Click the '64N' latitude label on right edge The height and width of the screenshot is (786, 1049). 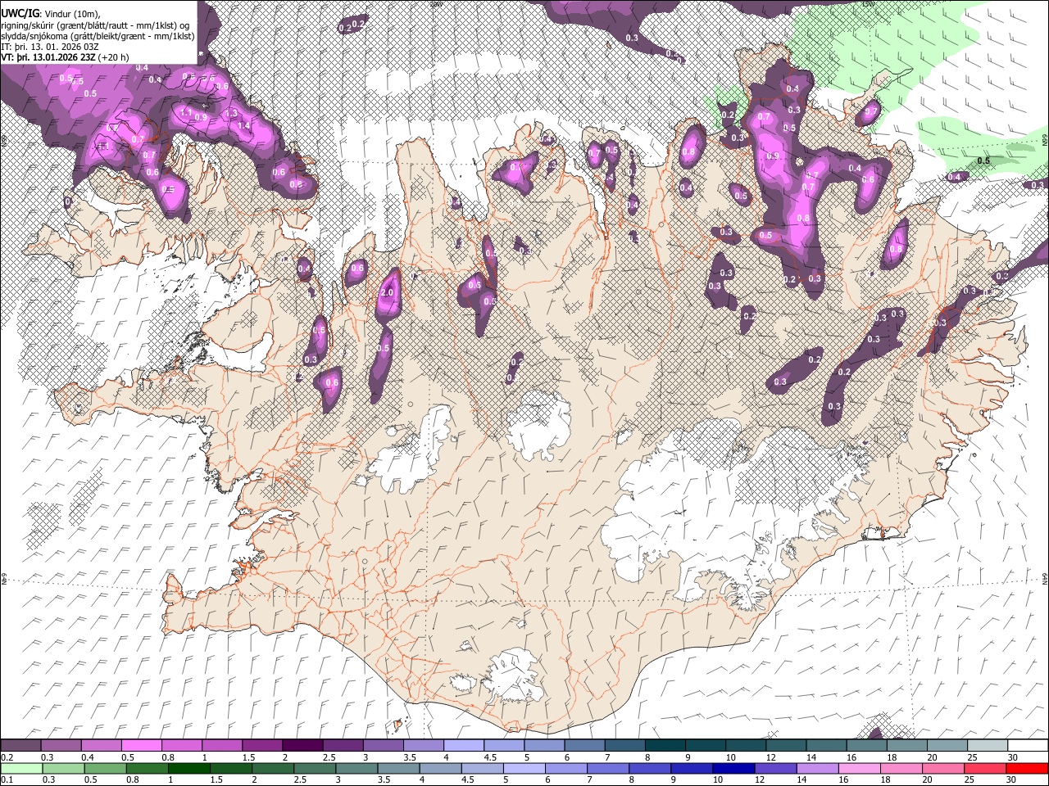point(1045,578)
